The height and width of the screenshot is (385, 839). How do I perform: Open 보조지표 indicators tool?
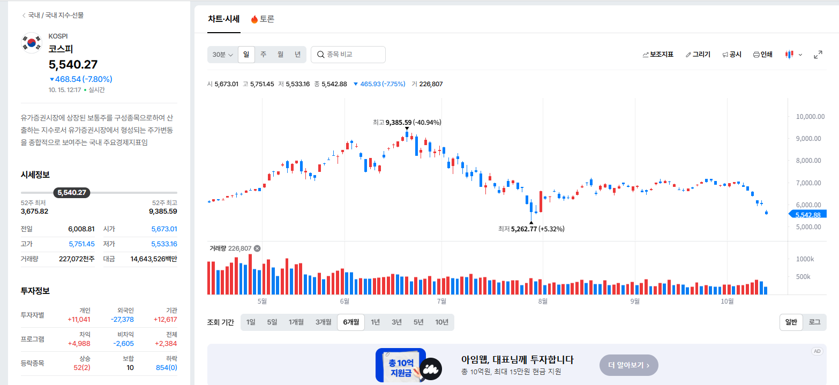tap(657, 55)
